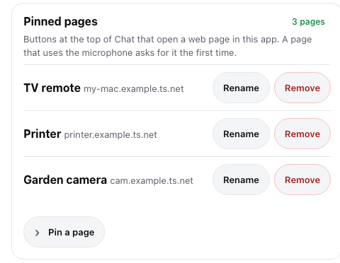The width and height of the screenshot is (340, 263).
Task: Click the green 3 pages count
Action: point(308,22)
